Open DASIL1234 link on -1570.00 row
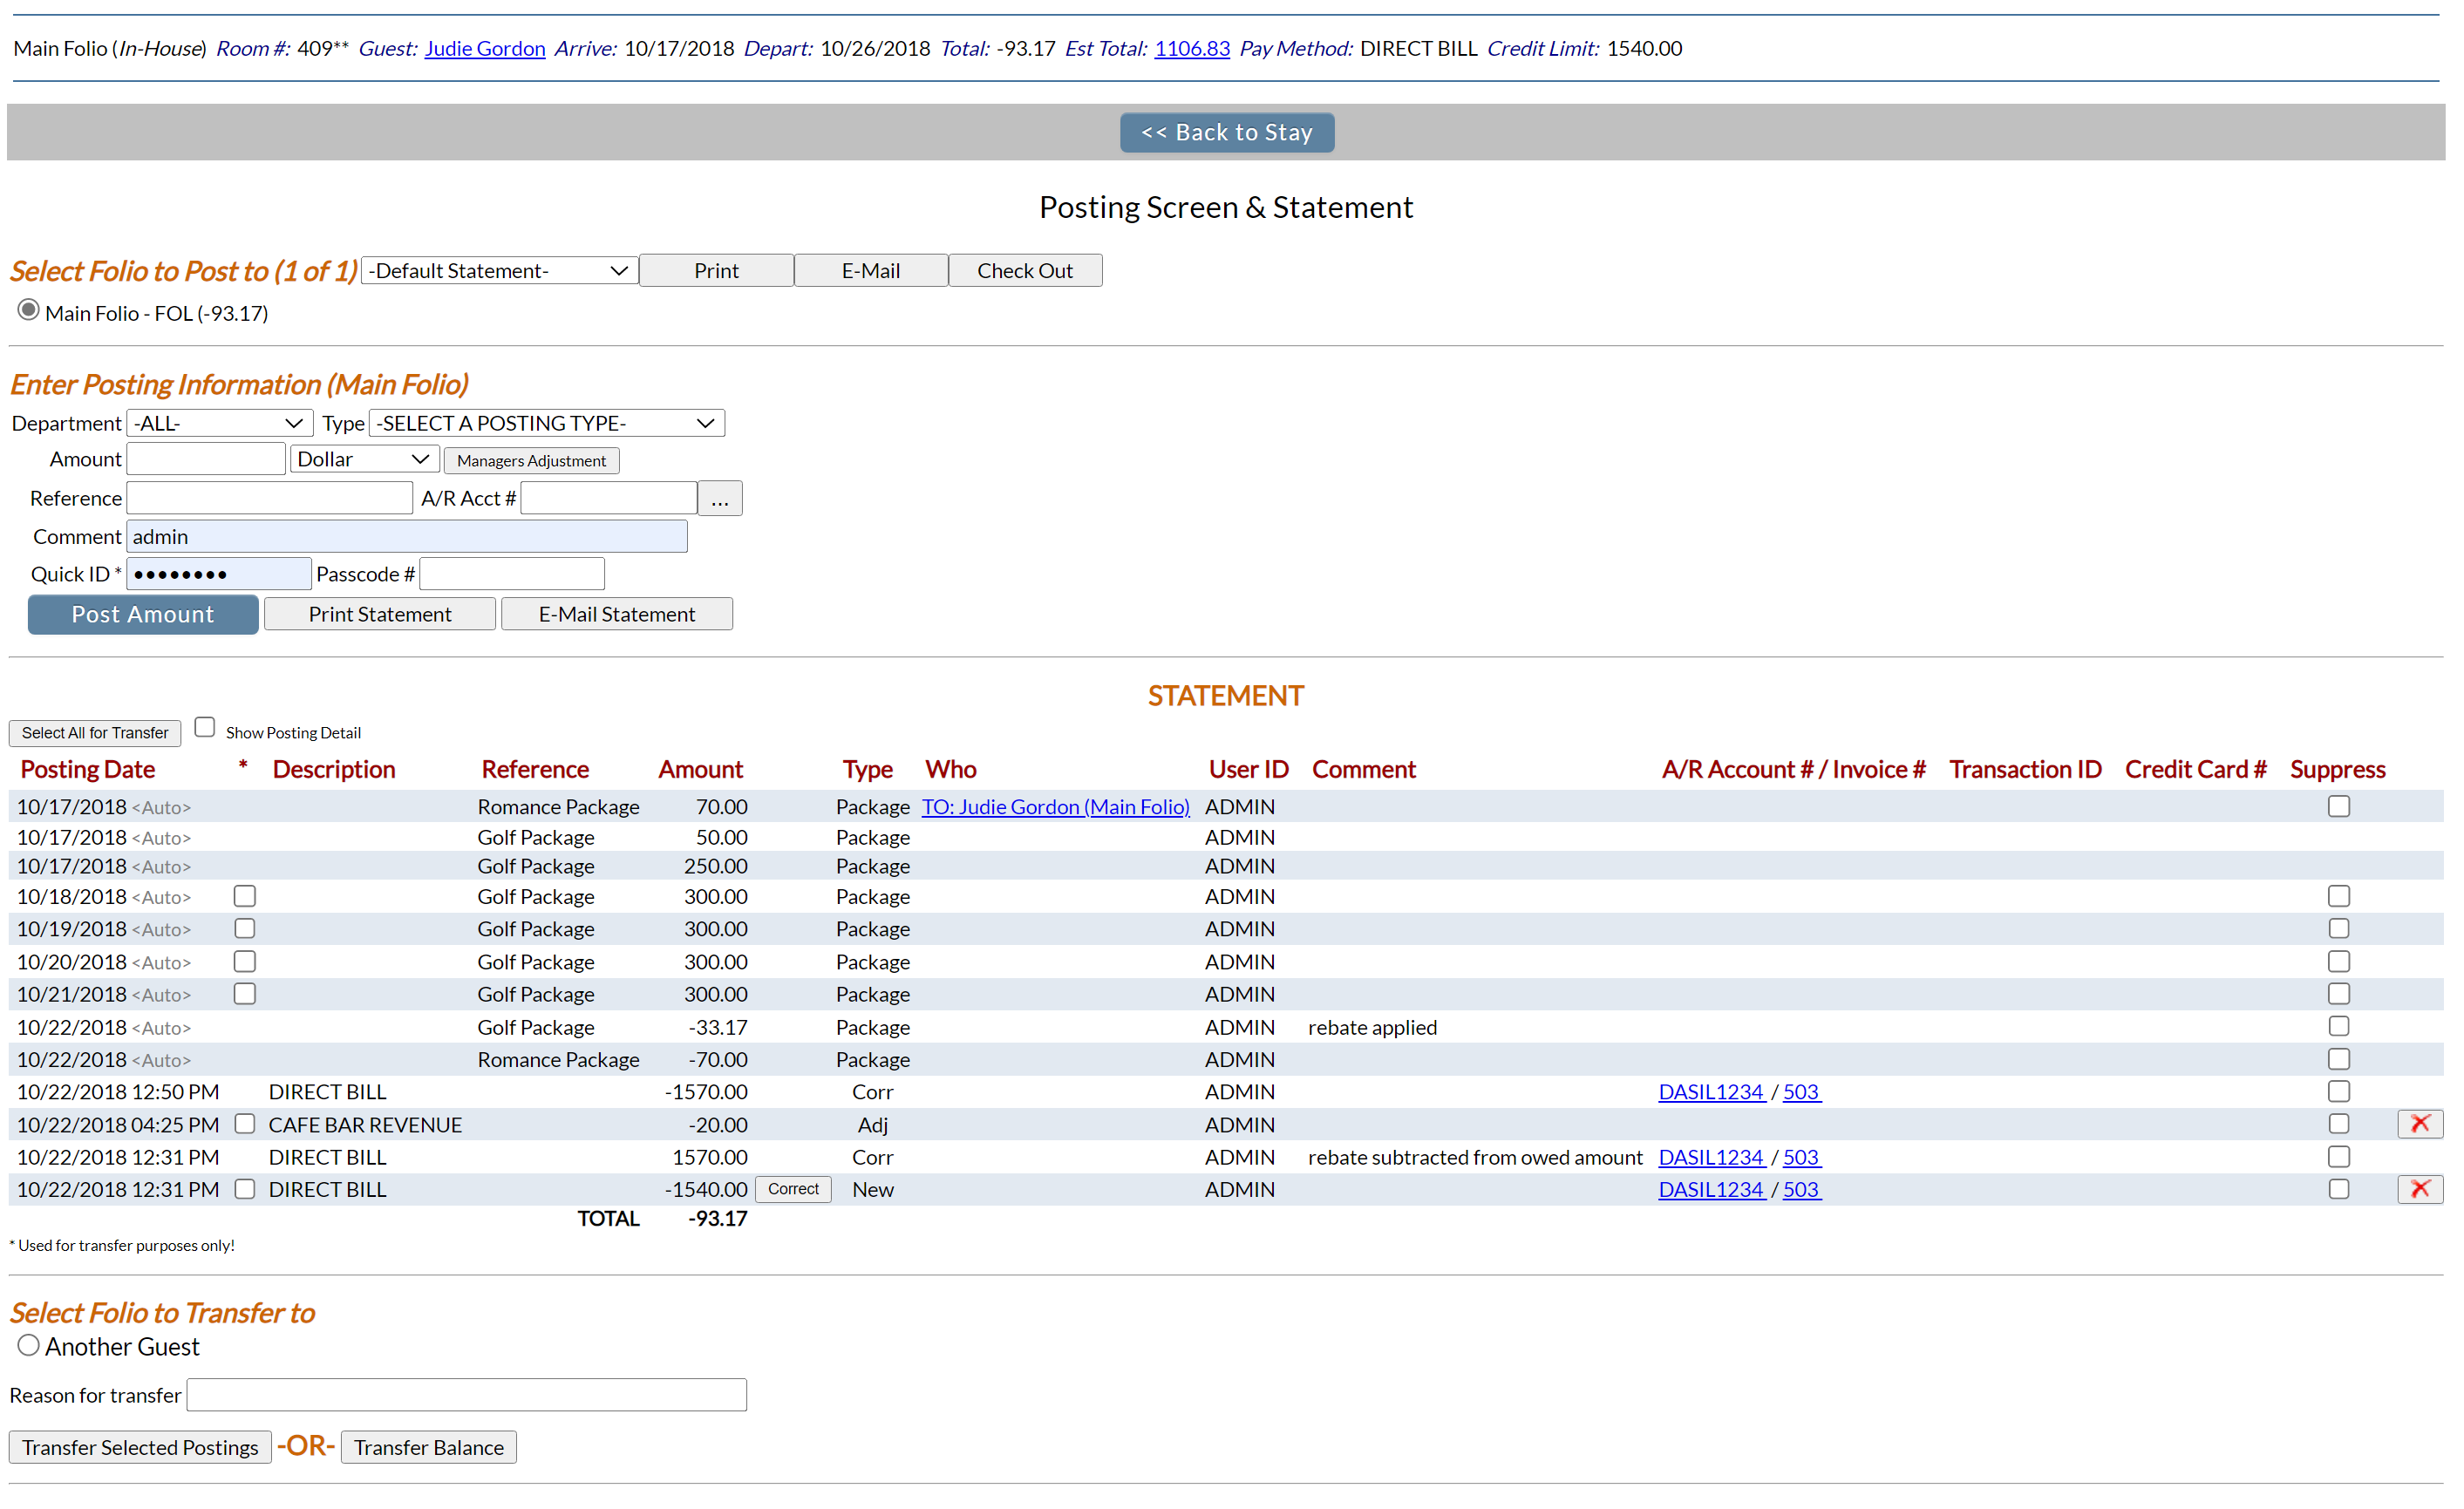2464x1509 pixels. pyautogui.click(x=1711, y=1092)
